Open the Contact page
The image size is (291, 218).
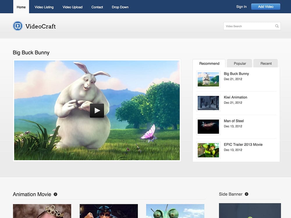(97, 7)
